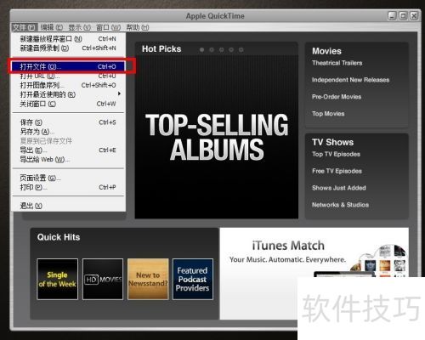425x340 pixels.
Task: Open Shows Just Added link
Action: click(339, 188)
